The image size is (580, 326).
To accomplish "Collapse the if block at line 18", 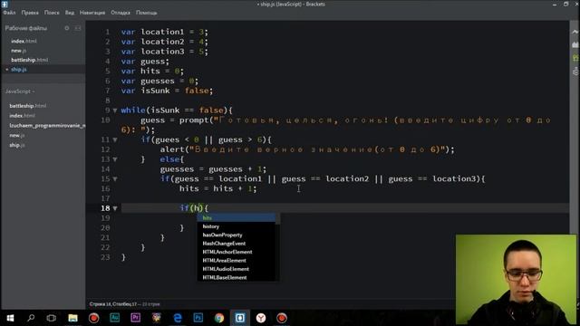I will point(115,208).
